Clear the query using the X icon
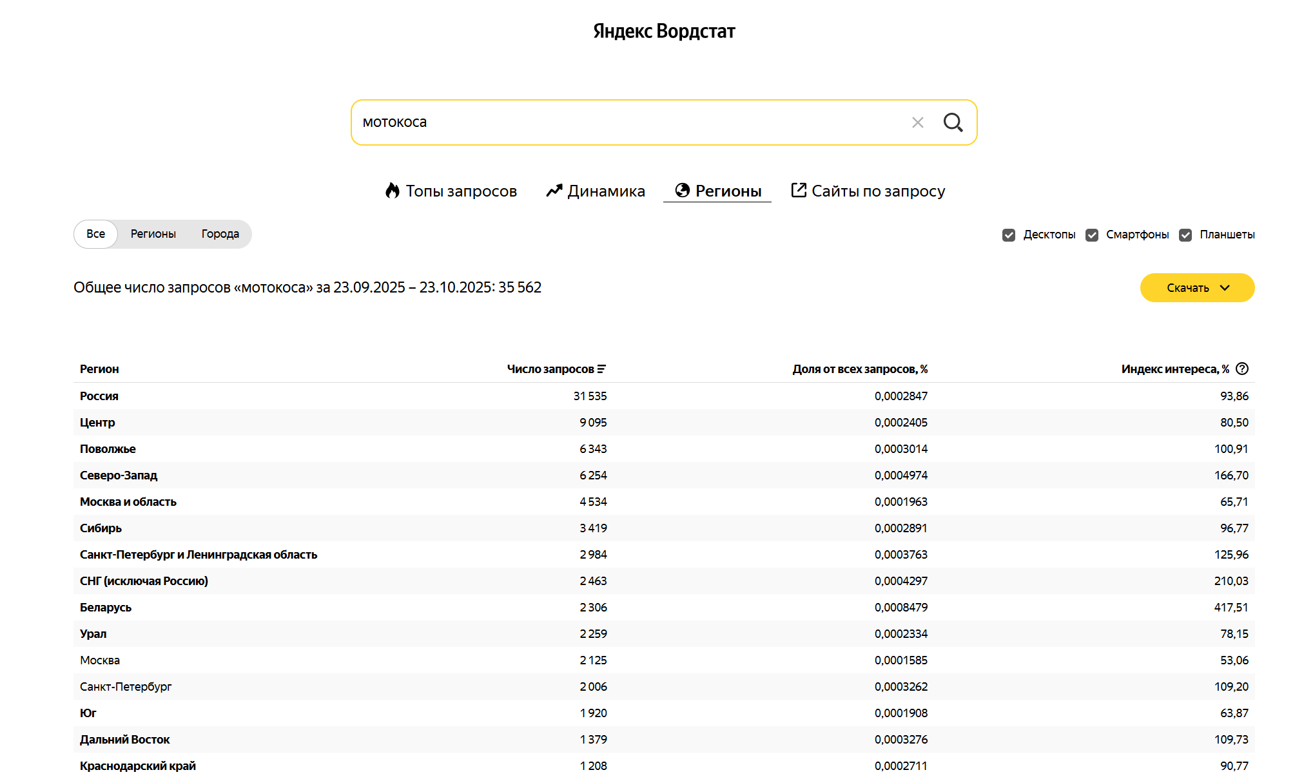This screenshot has width=1304, height=779. 918,122
